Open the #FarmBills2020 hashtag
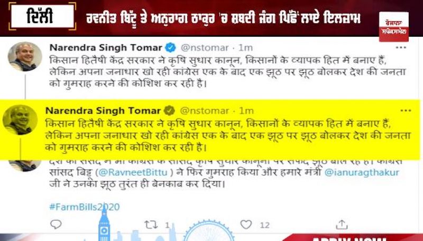423x241 pixels. click(85, 207)
